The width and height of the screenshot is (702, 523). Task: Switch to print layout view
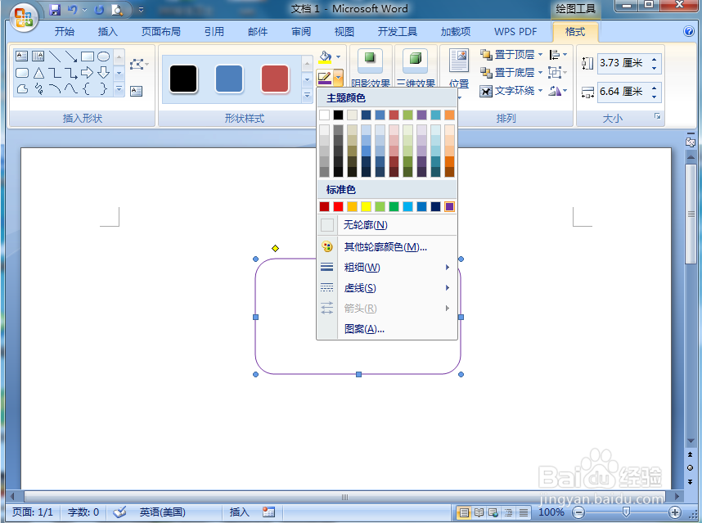coord(464,512)
